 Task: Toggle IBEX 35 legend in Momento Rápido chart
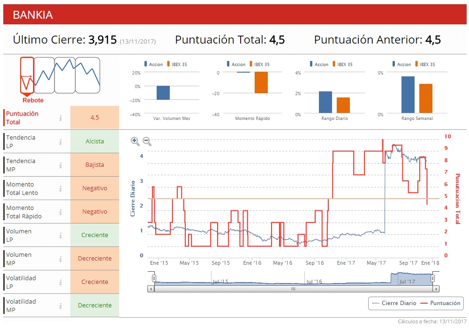click(x=260, y=64)
